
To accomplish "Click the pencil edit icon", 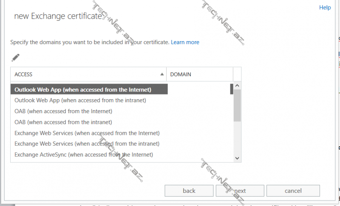I will tap(16, 58).
